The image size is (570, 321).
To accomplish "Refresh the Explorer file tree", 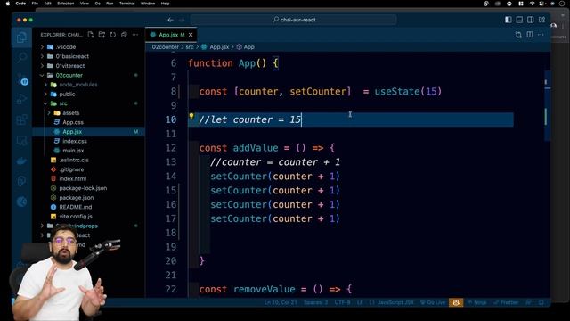I will tap(113, 35).
